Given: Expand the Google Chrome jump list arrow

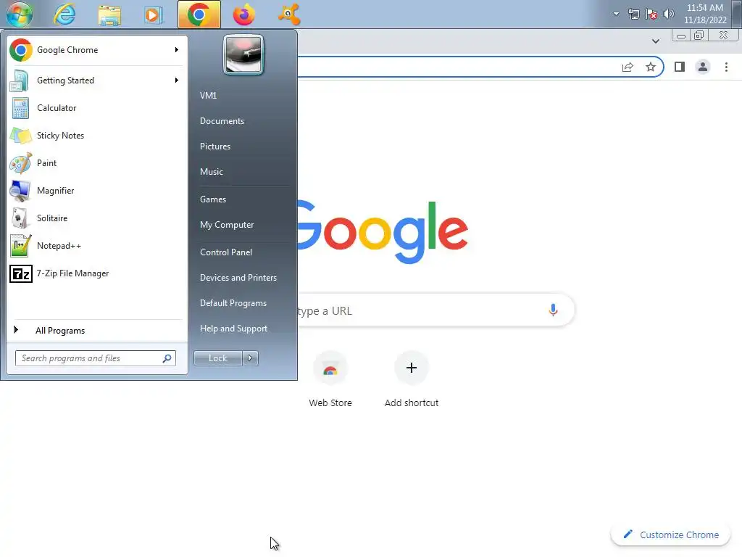Looking at the screenshot, I should pyautogui.click(x=177, y=50).
